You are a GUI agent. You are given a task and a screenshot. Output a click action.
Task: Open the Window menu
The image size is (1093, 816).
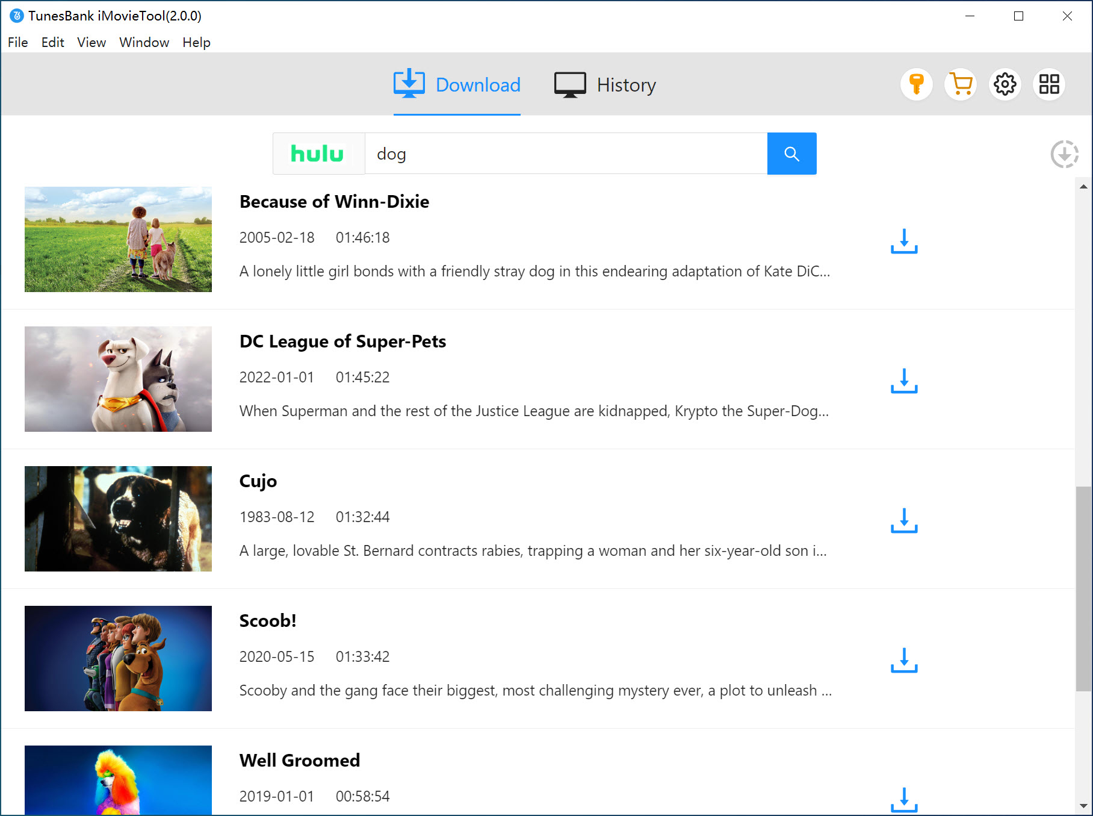pos(144,42)
